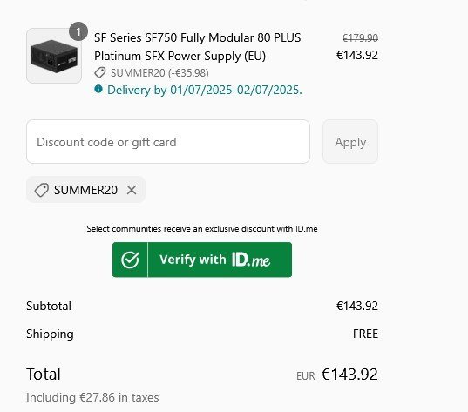Click the struck-through €179.90 original price
Screen dimensions: 468x412
360,38
